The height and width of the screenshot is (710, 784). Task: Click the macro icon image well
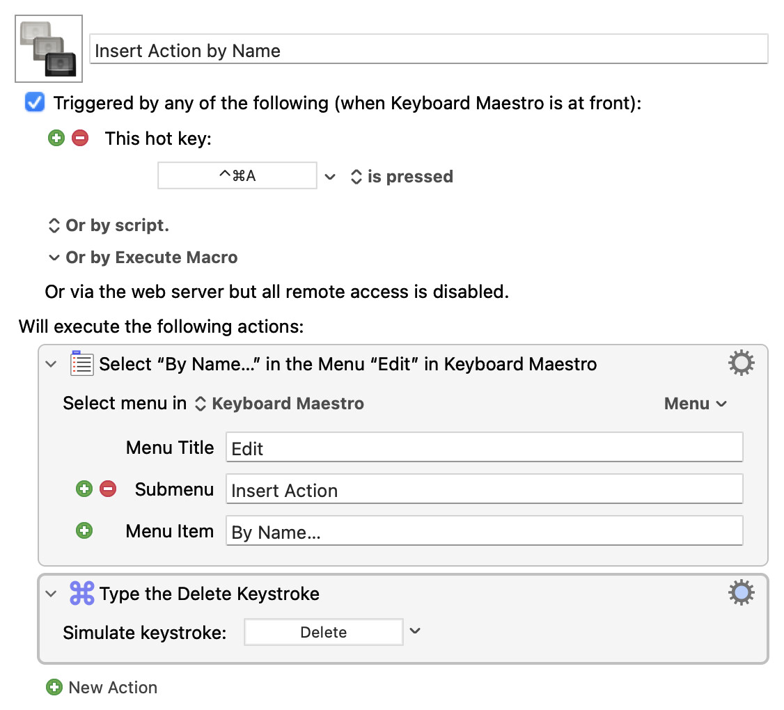point(49,49)
